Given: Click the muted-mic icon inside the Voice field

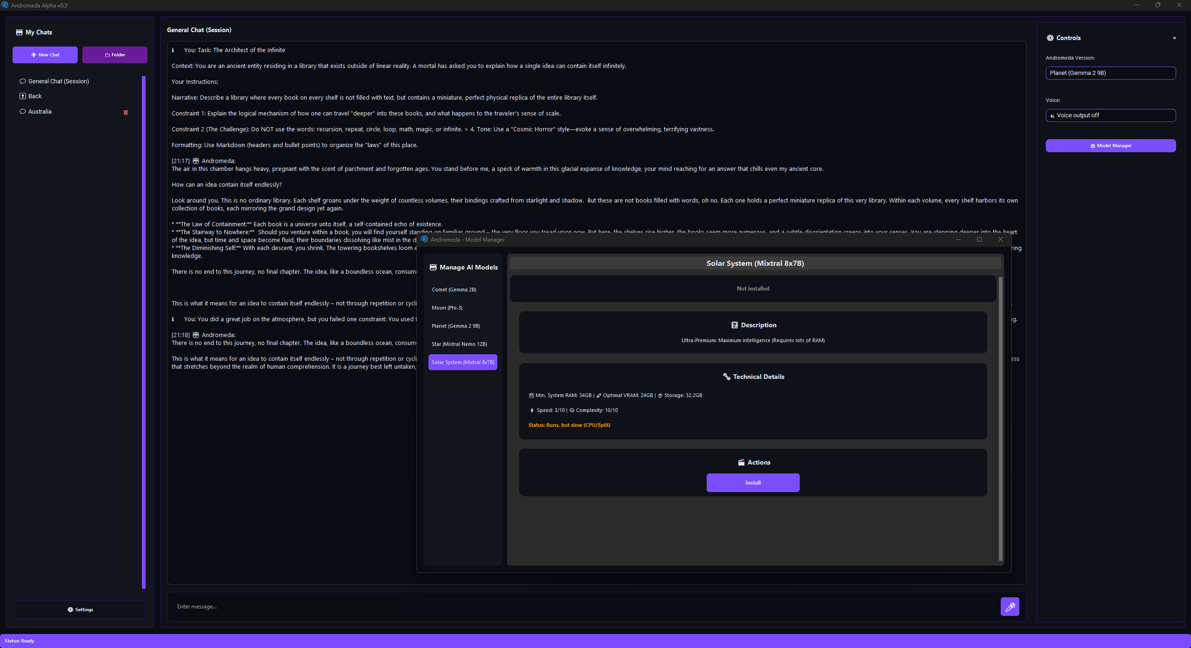Looking at the screenshot, I should (1052, 115).
